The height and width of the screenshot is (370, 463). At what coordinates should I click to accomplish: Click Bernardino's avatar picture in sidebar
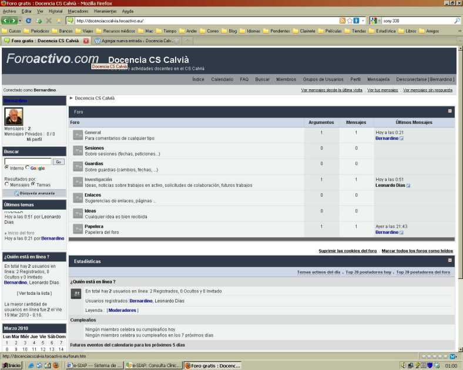[x=14, y=116]
